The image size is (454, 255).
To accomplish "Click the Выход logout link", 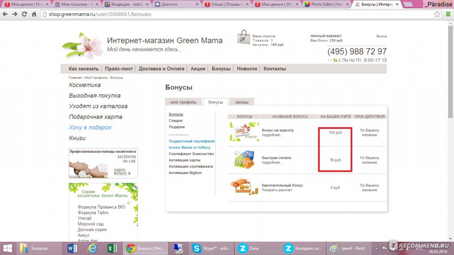I will (382, 36).
